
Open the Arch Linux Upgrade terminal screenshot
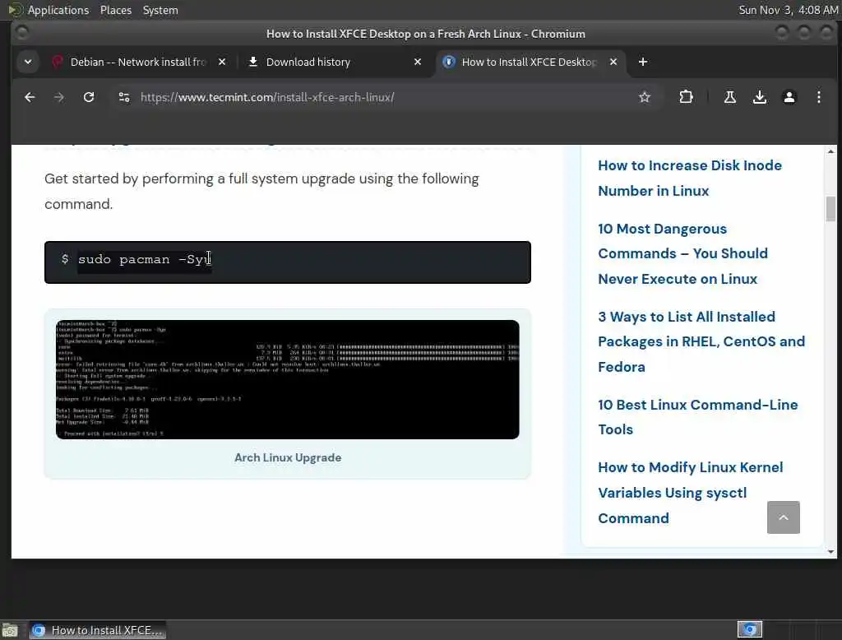pos(287,379)
